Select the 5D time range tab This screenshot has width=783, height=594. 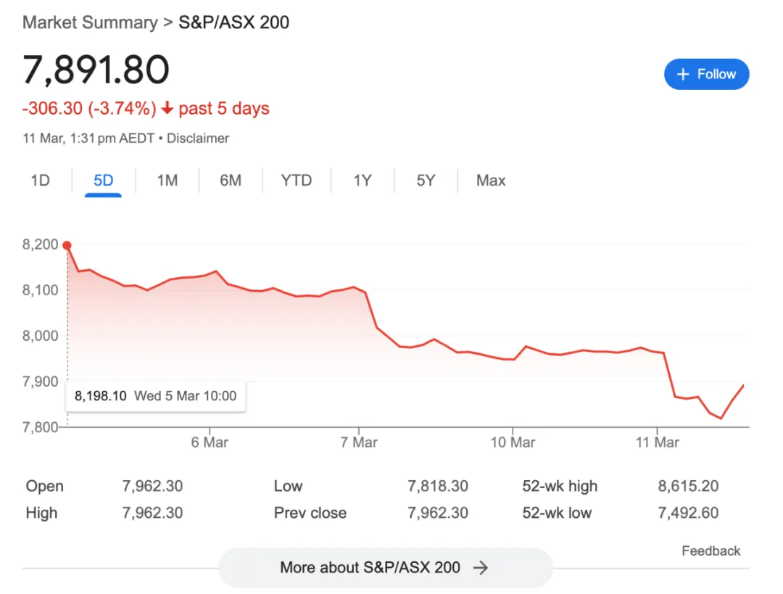point(104,181)
